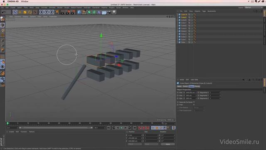Switch to Model mode in left sidebar
Screen dimensions: 266x150
2,25
